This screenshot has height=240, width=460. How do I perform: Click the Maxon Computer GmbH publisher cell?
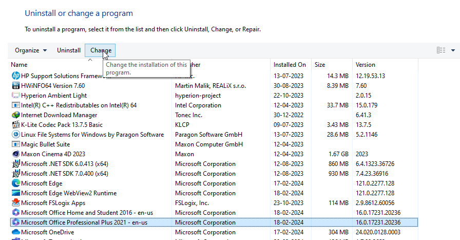click(209, 144)
